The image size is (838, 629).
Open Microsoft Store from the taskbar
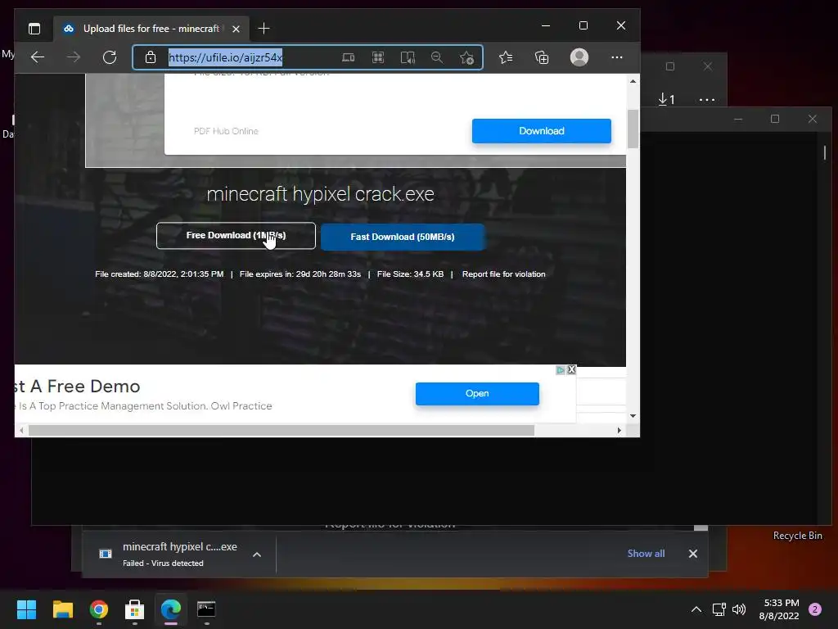click(135, 609)
